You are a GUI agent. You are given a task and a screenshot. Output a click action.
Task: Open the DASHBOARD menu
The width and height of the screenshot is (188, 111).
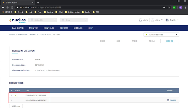point(18,28)
